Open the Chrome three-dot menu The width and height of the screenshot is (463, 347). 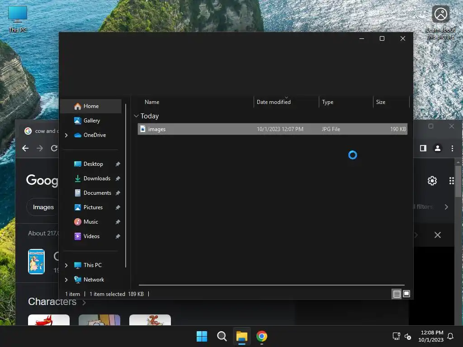[x=452, y=148]
